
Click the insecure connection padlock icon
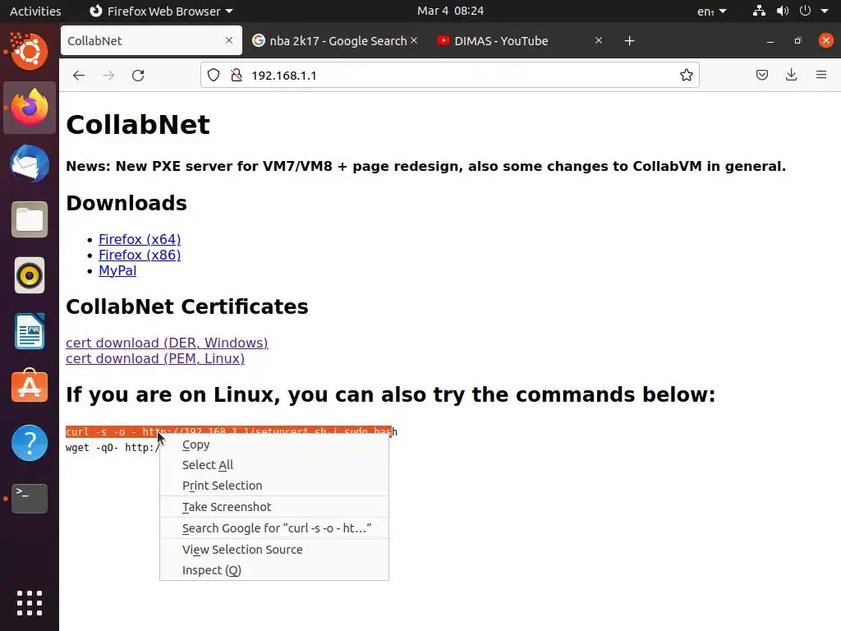236,75
